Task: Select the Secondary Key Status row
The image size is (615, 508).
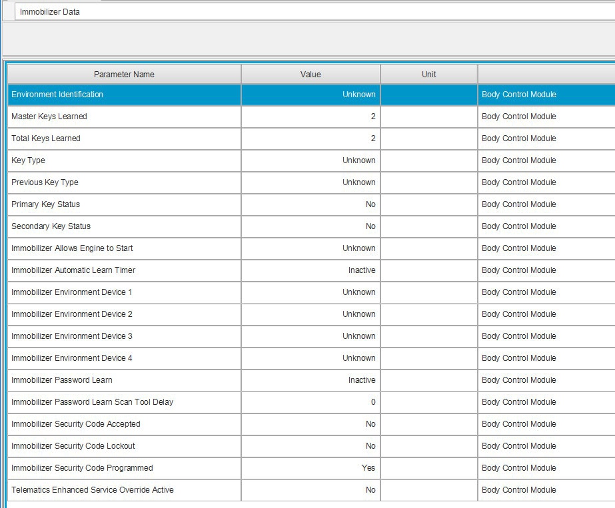Action: [x=311, y=226]
